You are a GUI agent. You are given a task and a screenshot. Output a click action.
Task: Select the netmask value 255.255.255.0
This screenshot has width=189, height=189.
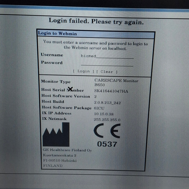(107, 120)
